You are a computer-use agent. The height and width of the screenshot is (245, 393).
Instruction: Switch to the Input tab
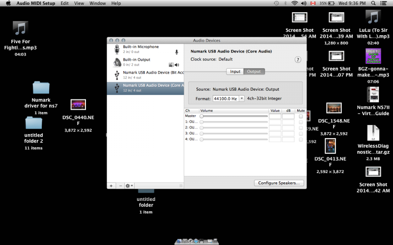[x=235, y=72]
